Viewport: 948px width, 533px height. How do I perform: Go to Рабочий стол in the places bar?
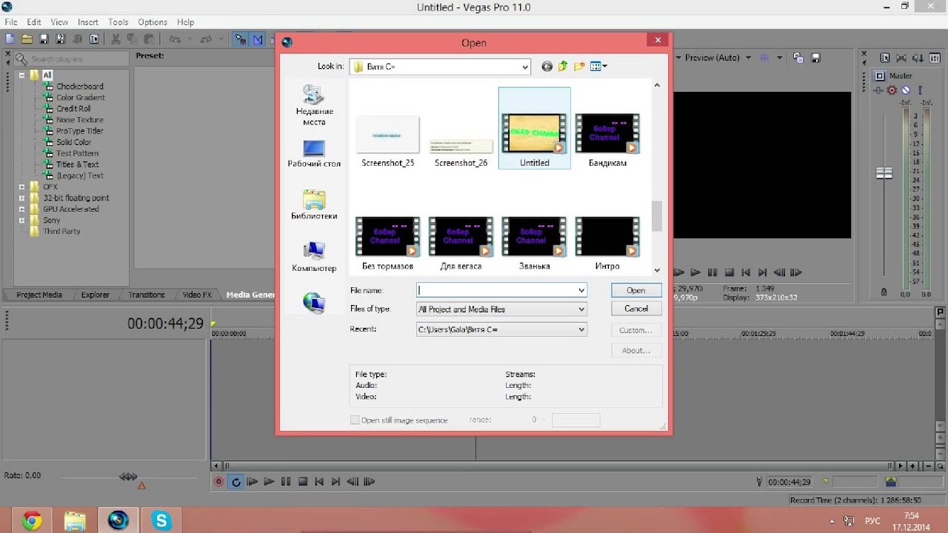point(314,154)
